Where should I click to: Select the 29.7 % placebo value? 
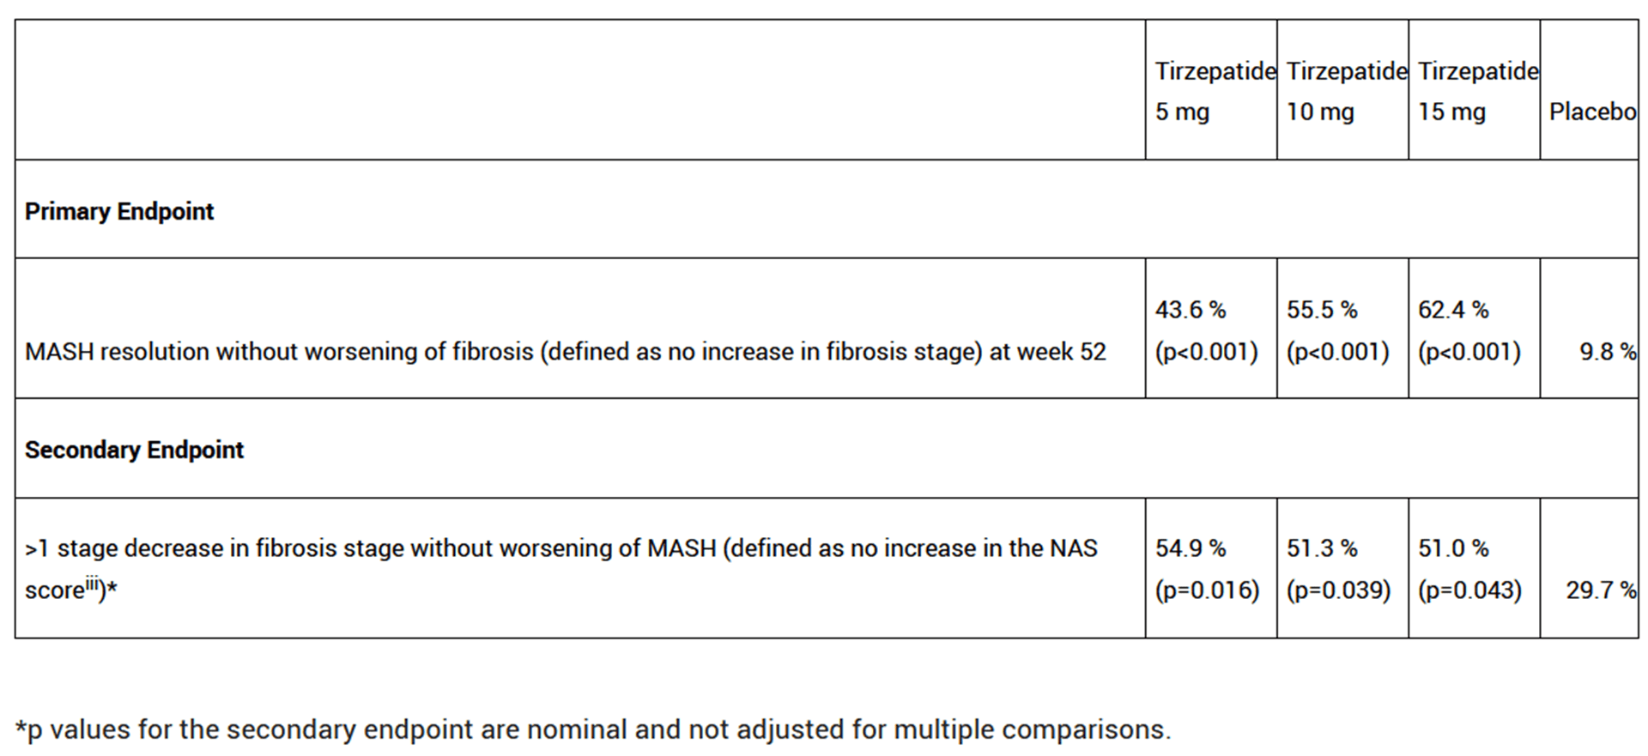(1600, 590)
